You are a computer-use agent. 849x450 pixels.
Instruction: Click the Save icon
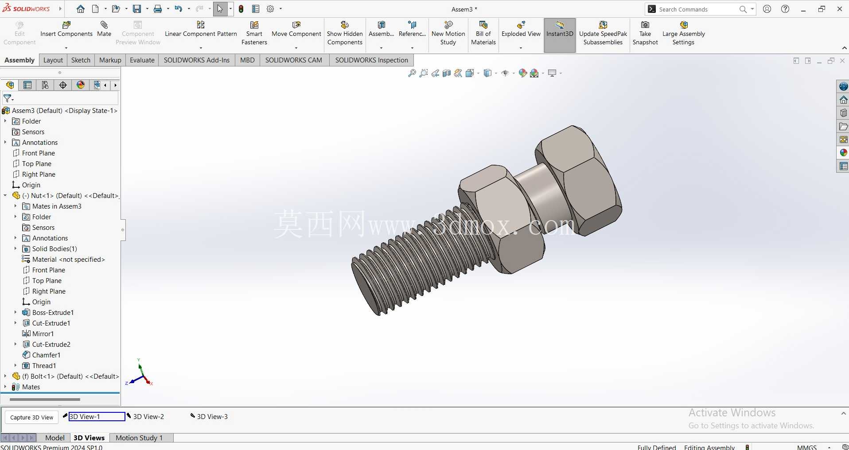(x=137, y=9)
